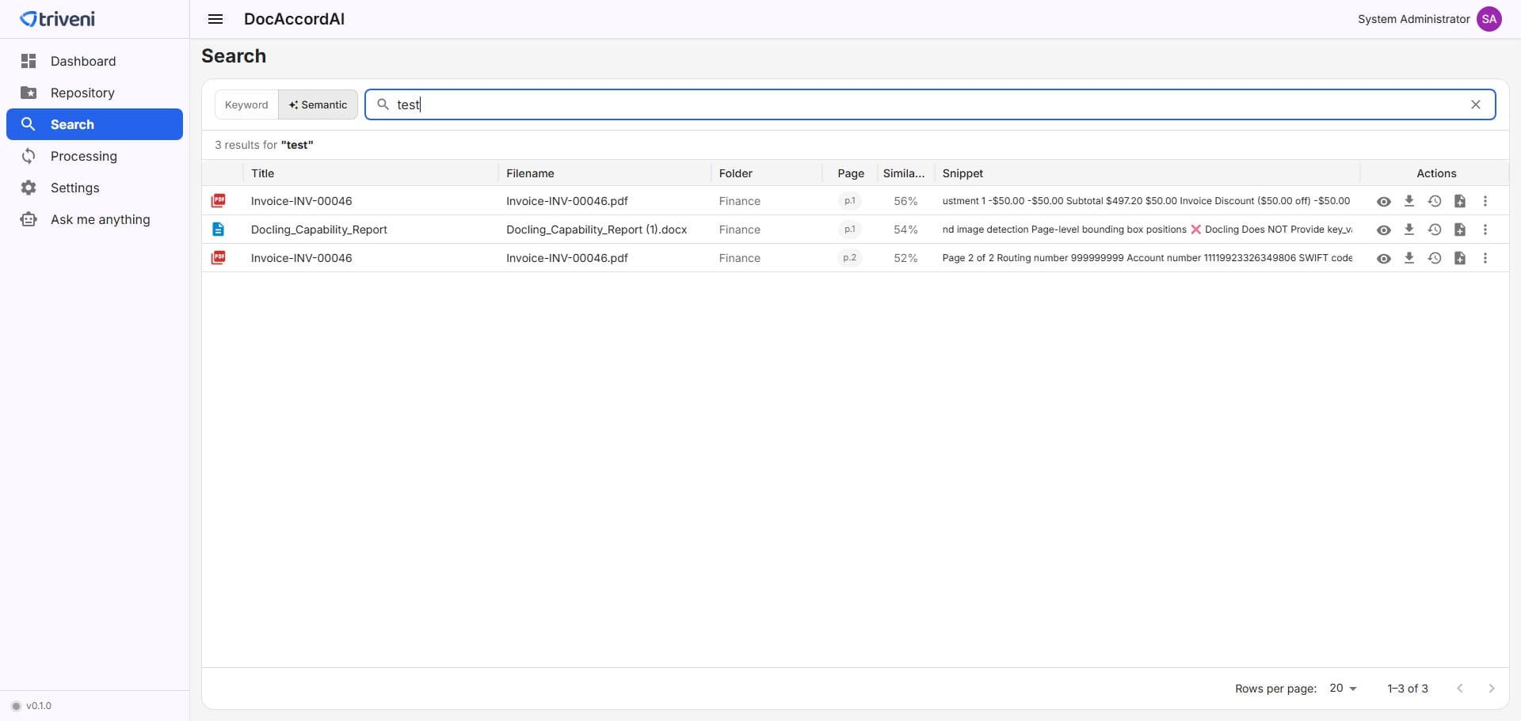Viewport: 1521px width, 721px height.
Task: Click System Administrator user name
Action: coord(1413,19)
